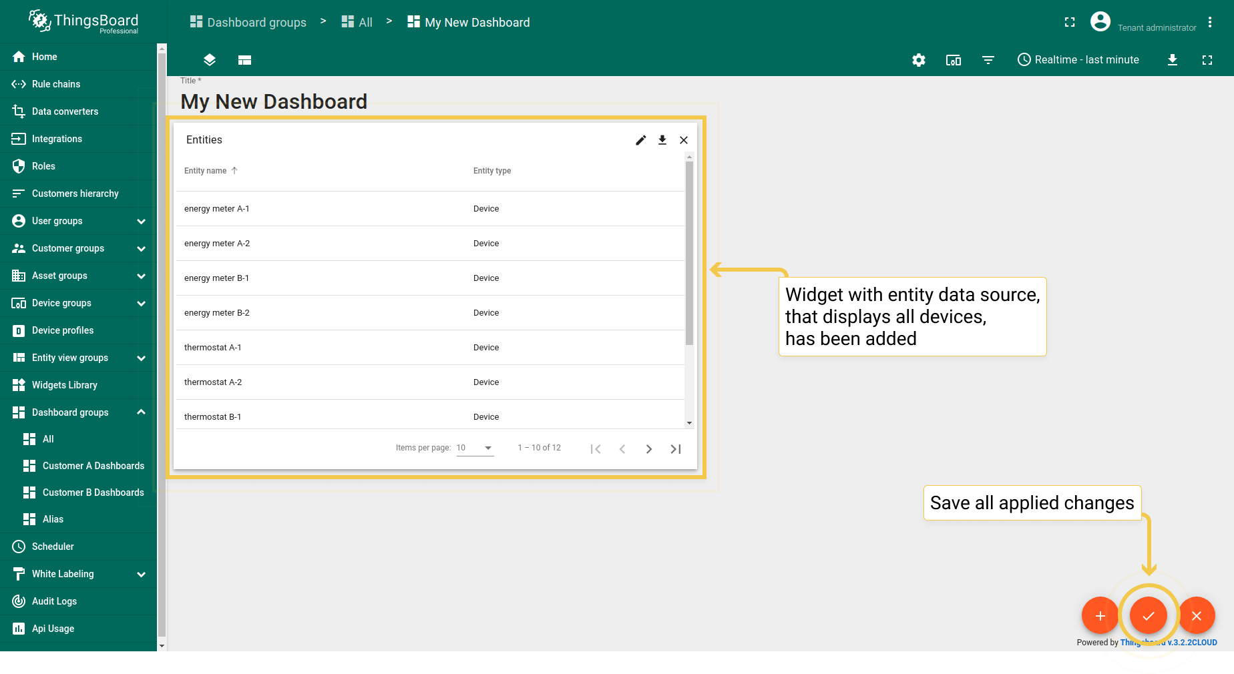Select thermostat A-2 row

[x=430, y=382]
